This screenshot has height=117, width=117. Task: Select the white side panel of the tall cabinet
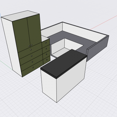click(x=11, y=46)
